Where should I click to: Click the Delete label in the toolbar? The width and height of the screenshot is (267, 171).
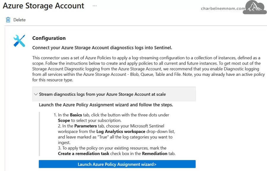(19, 20)
